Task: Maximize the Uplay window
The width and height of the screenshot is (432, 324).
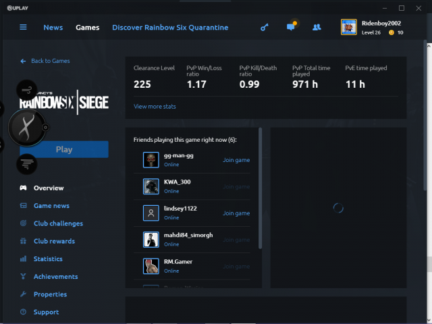Action: [x=402, y=8]
